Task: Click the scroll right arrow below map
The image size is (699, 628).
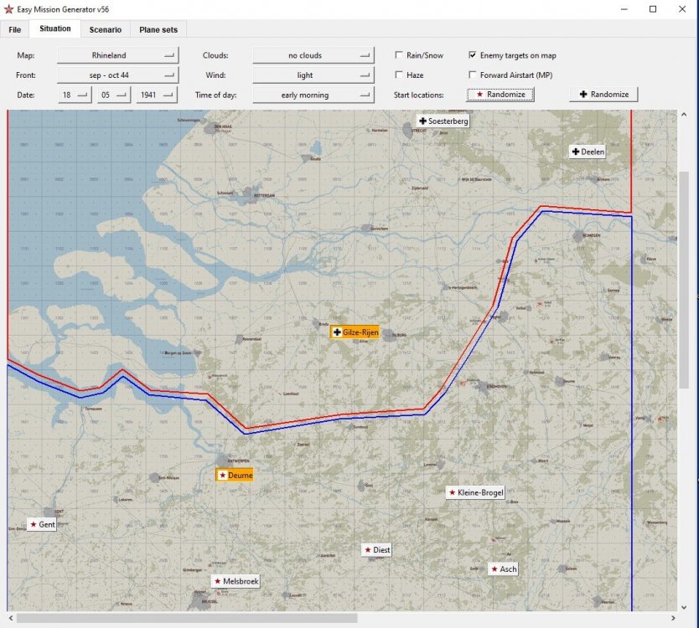Action: (x=673, y=618)
